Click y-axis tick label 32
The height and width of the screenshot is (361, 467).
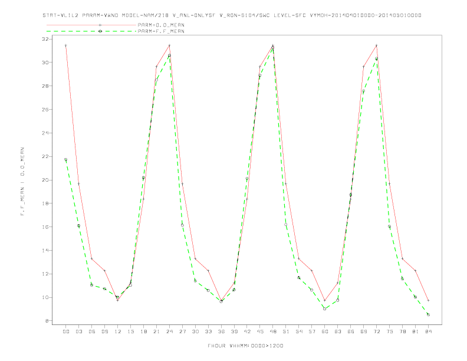(45, 39)
